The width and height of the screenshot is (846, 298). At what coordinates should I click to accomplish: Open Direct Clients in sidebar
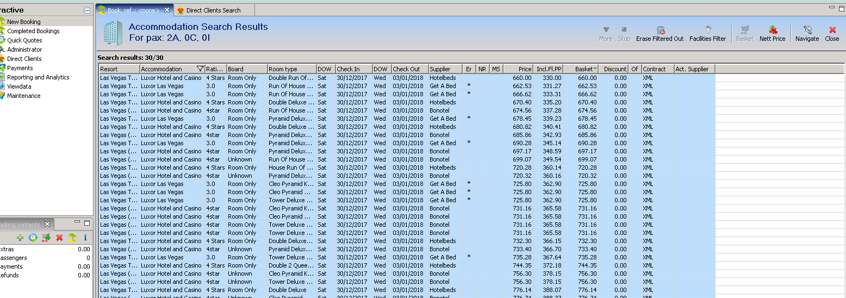point(24,59)
